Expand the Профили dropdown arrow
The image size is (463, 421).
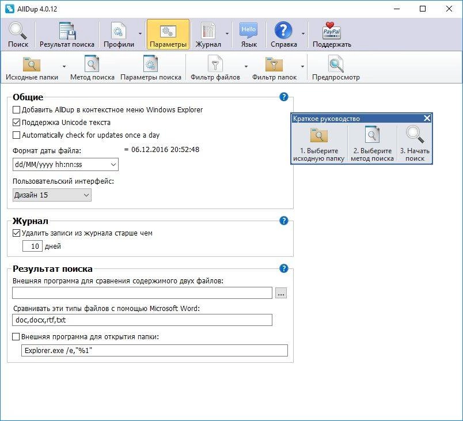click(140, 34)
